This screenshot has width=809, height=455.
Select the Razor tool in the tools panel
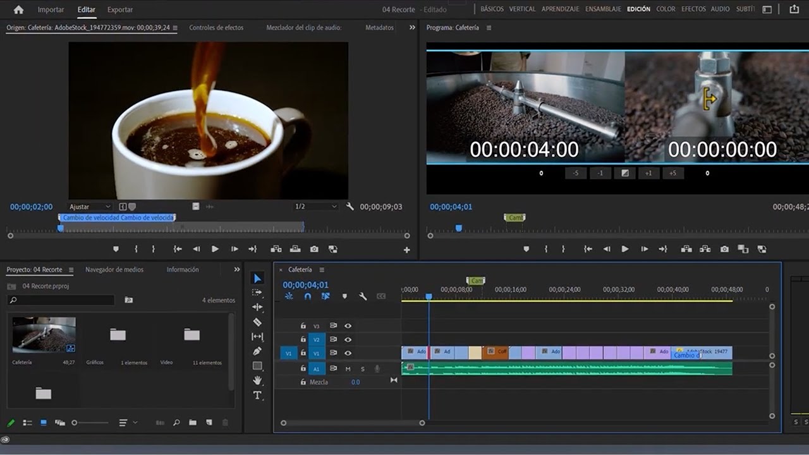click(x=257, y=322)
